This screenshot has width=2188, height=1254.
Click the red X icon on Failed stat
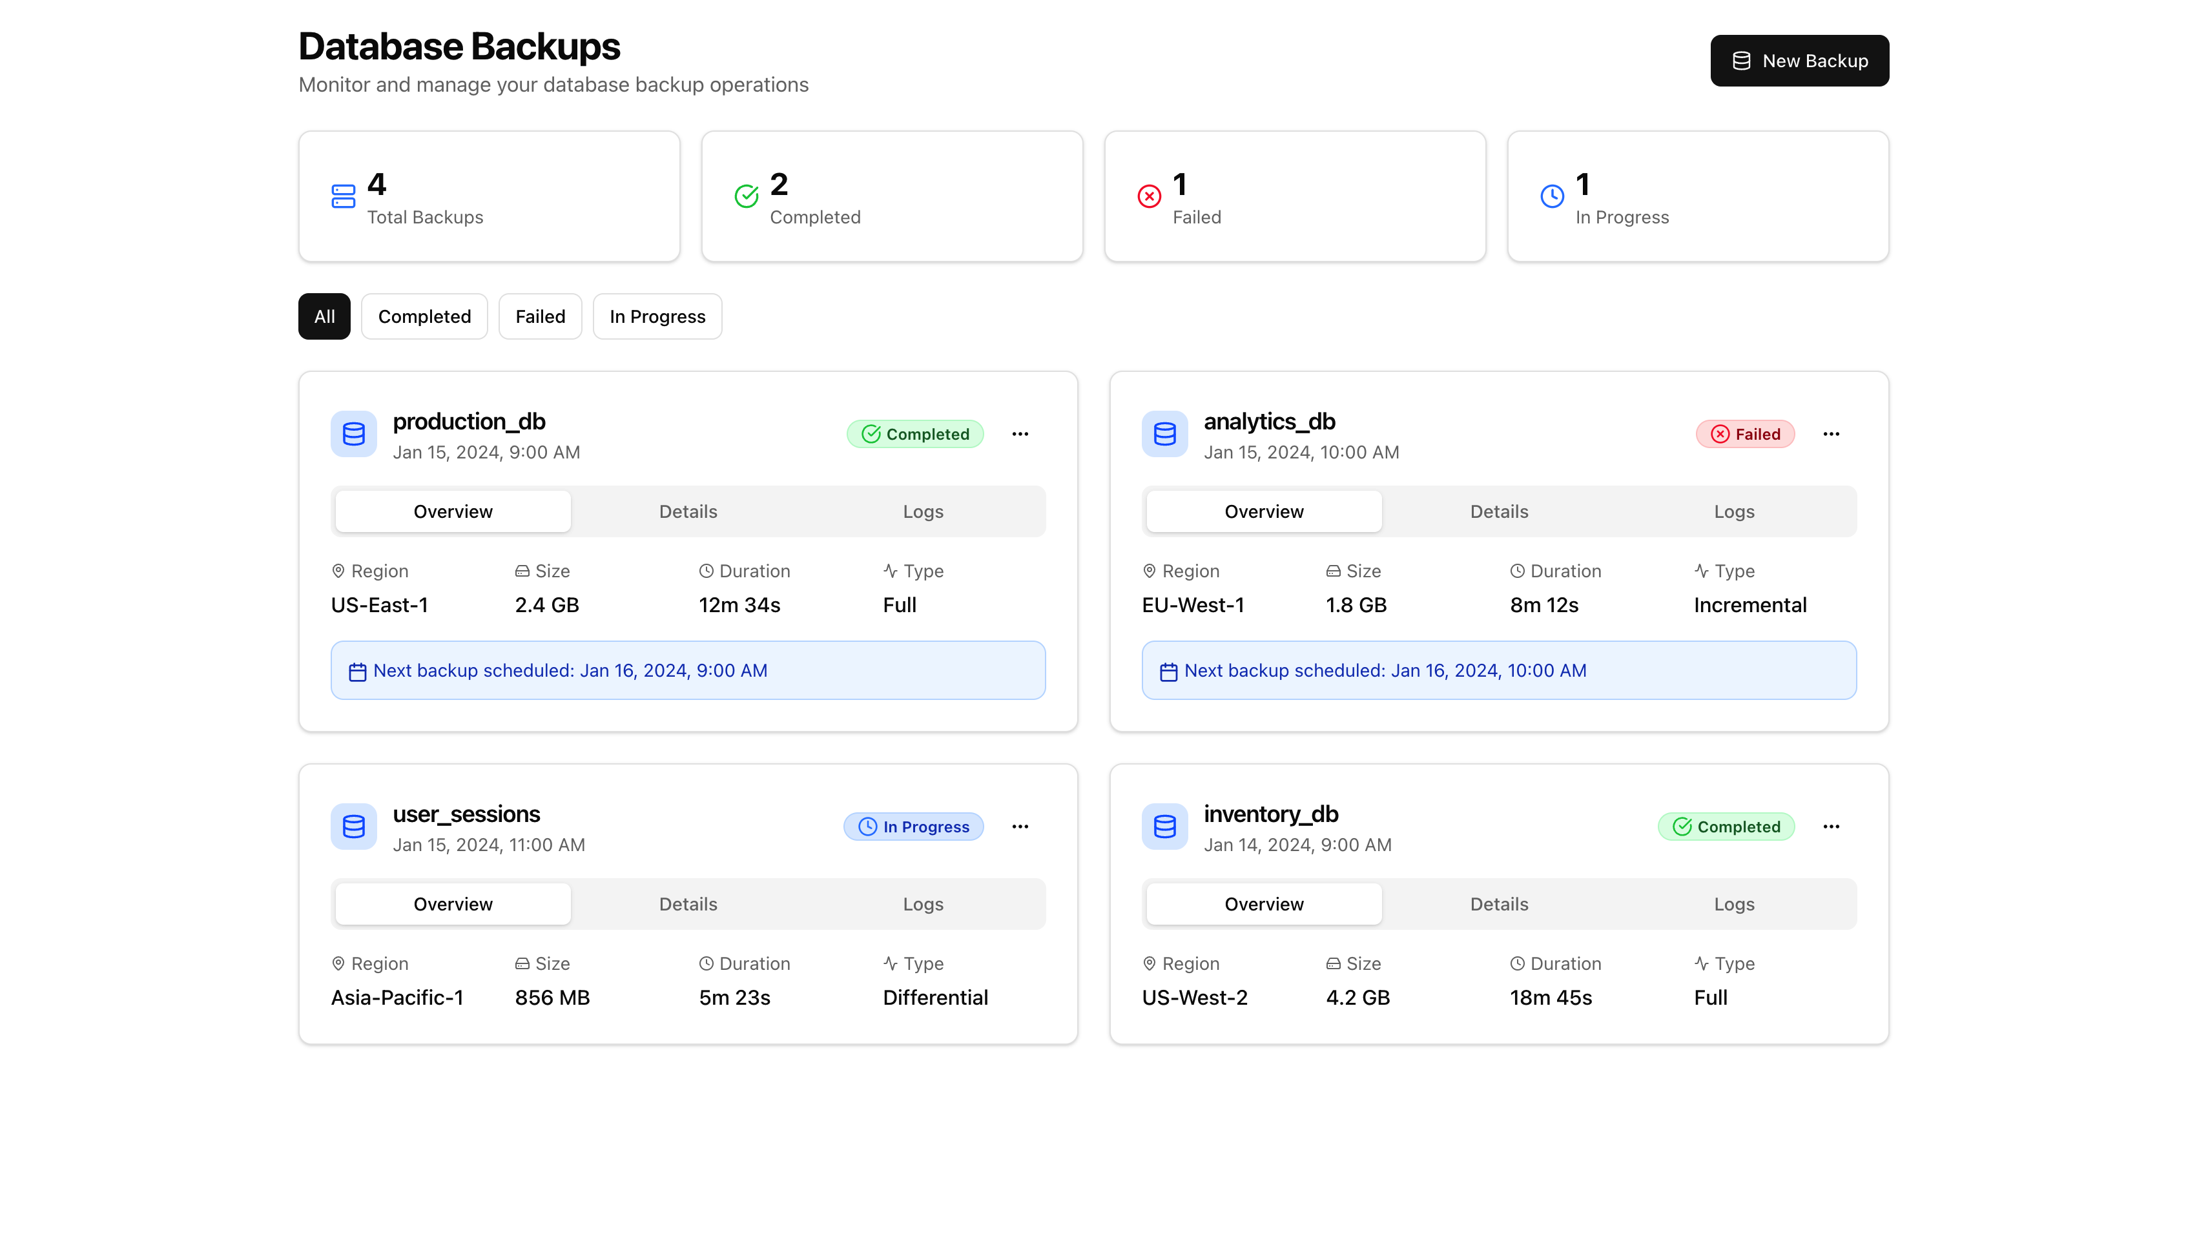pos(1149,196)
